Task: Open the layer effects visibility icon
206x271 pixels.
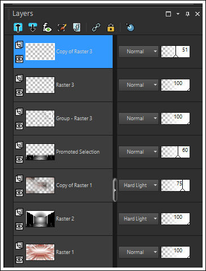Action: (47, 27)
